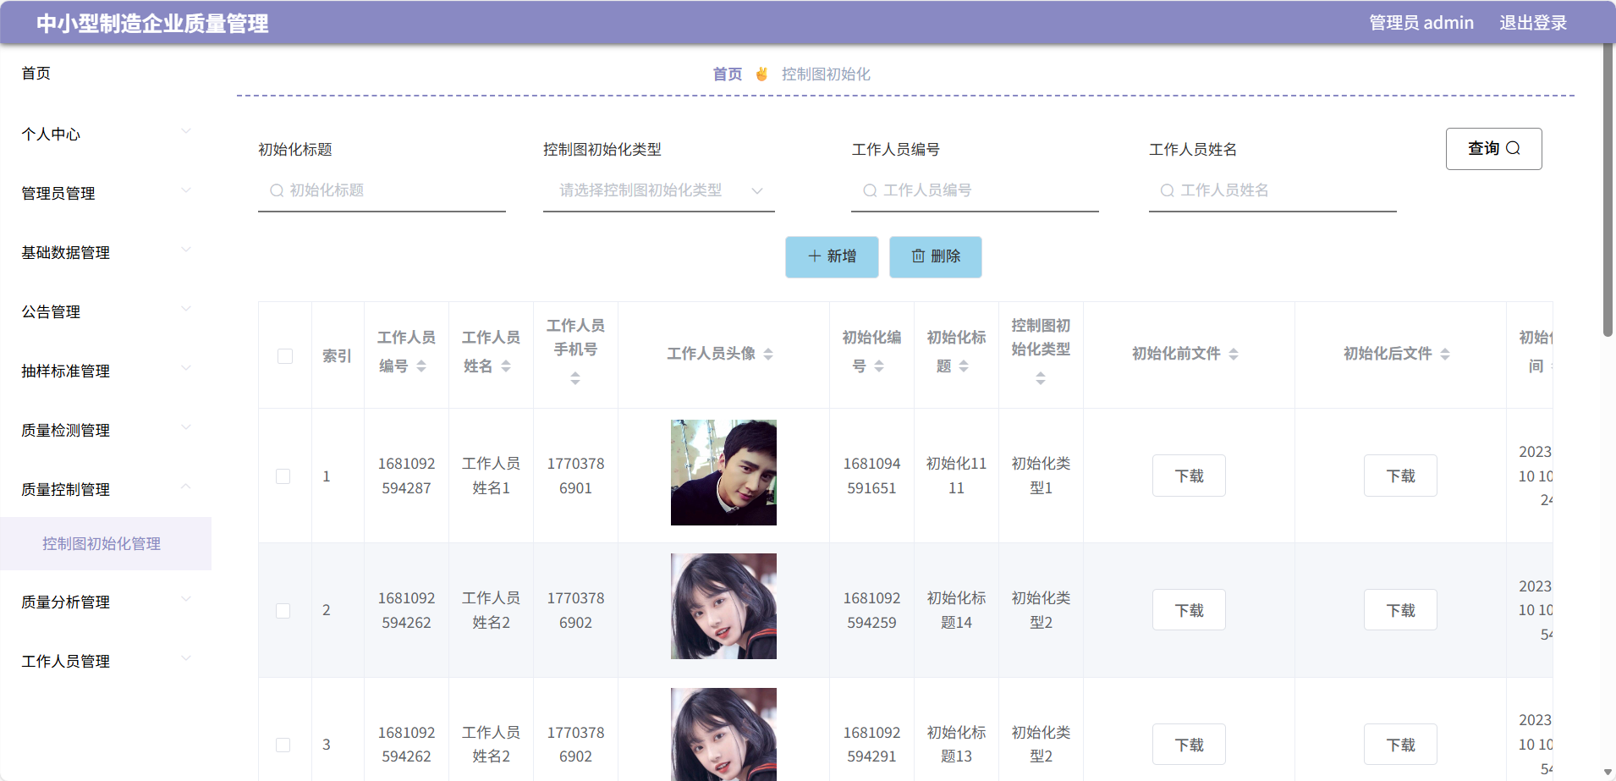Image resolution: width=1616 pixels, height=781 pixels.
Task: Check the row 3 checkbox
Action: [x=283, y=745]
